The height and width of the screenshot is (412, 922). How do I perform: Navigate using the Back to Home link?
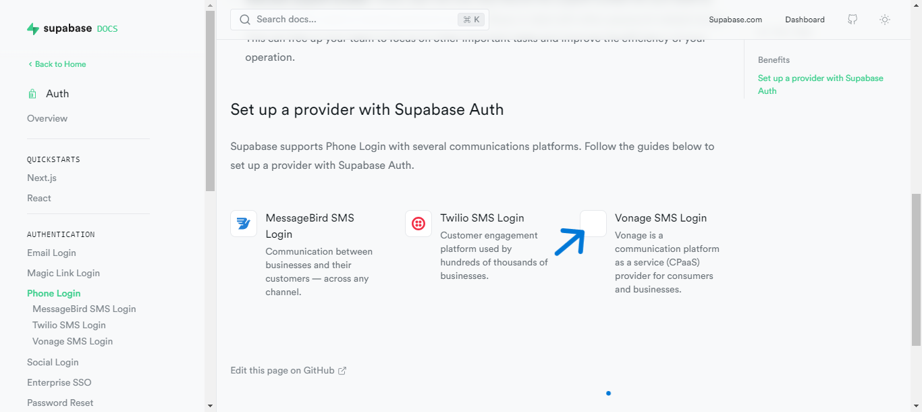coord(57,63)
